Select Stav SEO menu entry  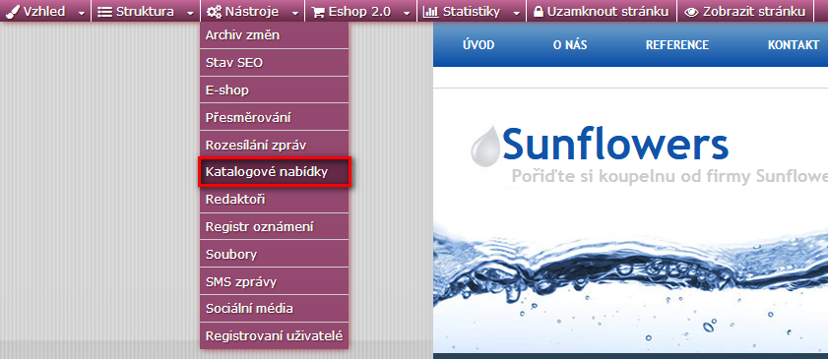point(274,63)
